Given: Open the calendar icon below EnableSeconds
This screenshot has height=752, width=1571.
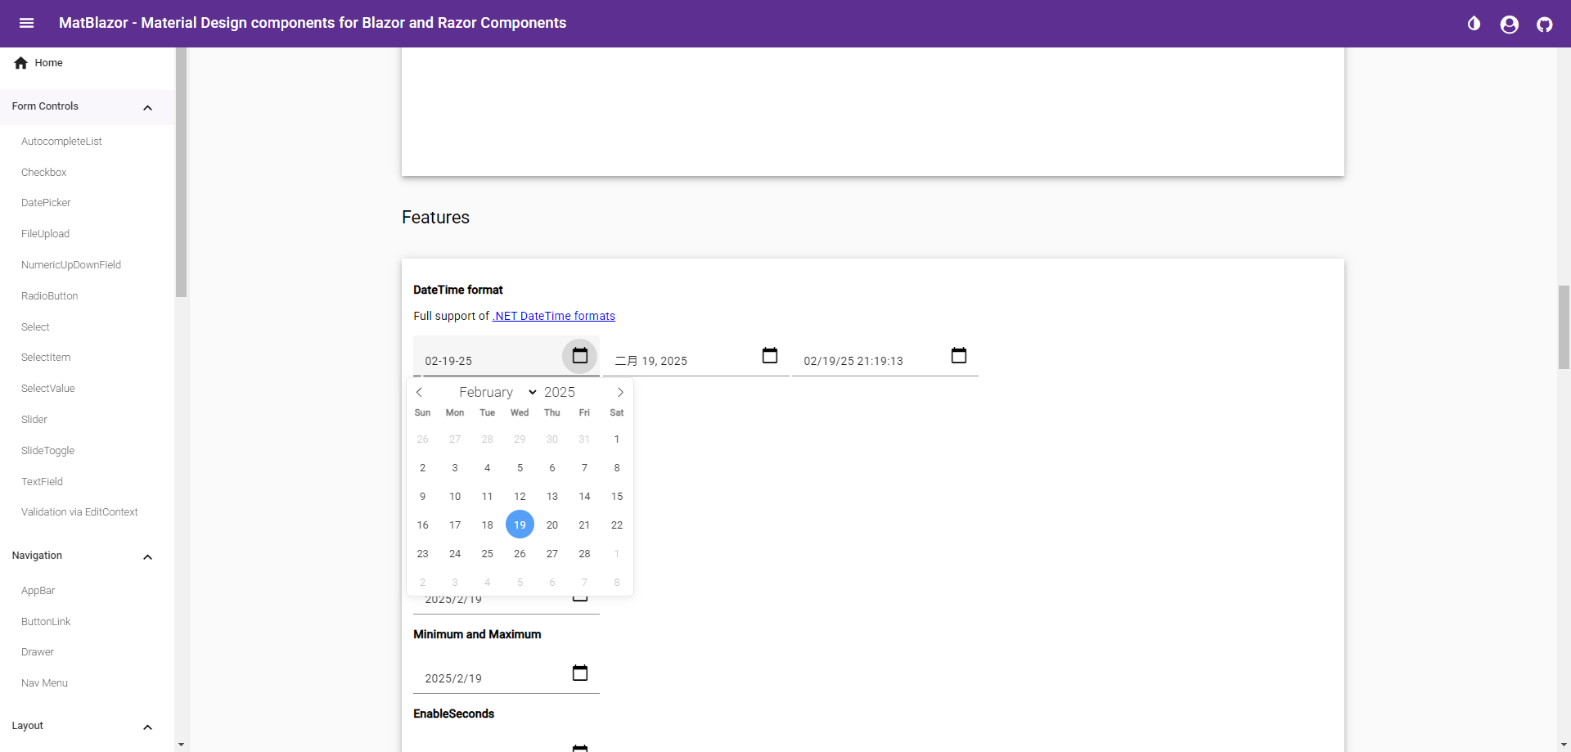Looking at the screenshot, I should [580, 746].
